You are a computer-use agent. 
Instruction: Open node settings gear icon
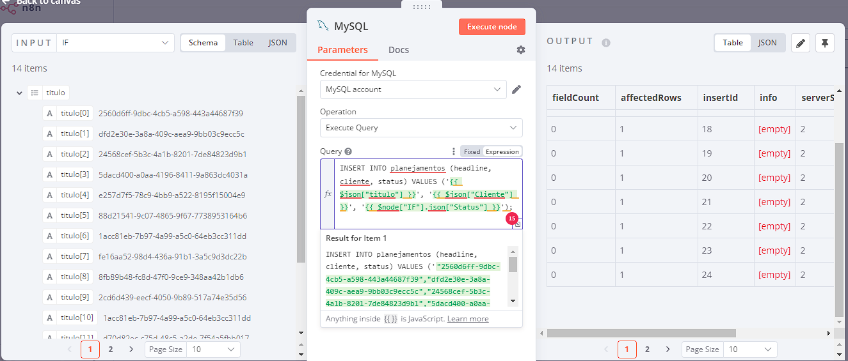point(521,50)
